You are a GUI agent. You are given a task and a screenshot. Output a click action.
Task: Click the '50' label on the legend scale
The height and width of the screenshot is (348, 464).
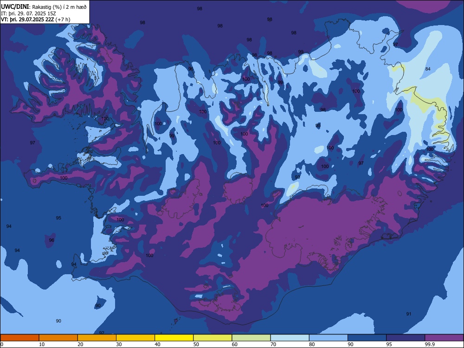click(x=196, y=344)
